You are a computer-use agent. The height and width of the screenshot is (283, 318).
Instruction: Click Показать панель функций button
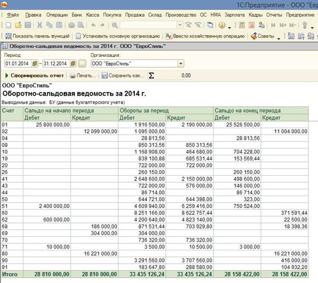[x=37, y=36]
